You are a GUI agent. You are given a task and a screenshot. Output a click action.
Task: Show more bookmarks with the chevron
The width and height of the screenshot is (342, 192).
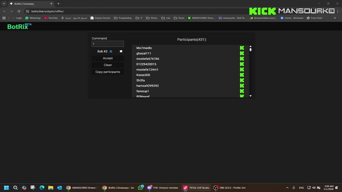pos(335,18)
